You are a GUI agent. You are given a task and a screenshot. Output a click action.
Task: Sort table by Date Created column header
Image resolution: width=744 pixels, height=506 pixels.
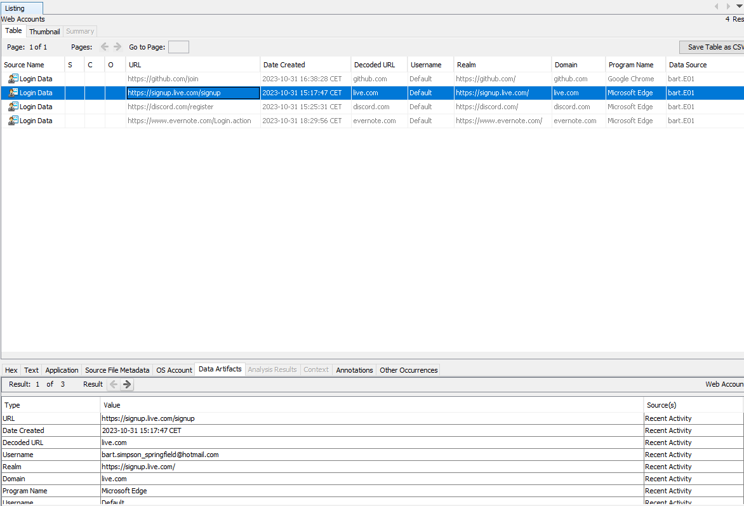tap(284, 65)
